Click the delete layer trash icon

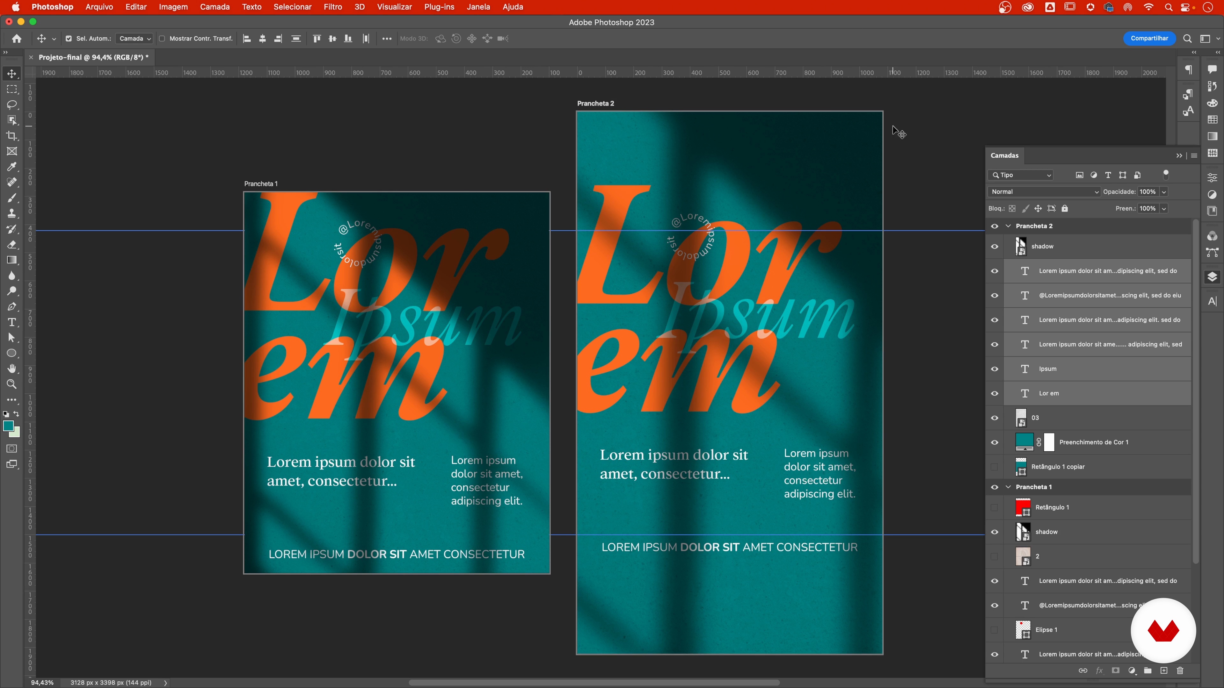tap(1180, 670)
